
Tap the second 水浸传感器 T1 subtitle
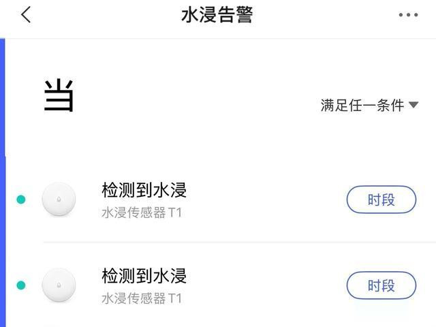pos(142,298)
